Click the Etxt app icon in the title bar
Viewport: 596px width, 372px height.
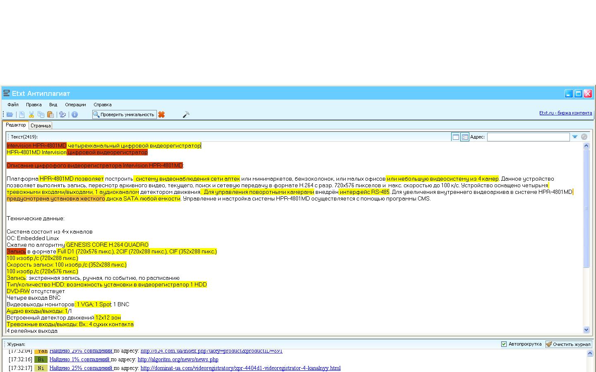pyautogui.click(x=6, y=93)
